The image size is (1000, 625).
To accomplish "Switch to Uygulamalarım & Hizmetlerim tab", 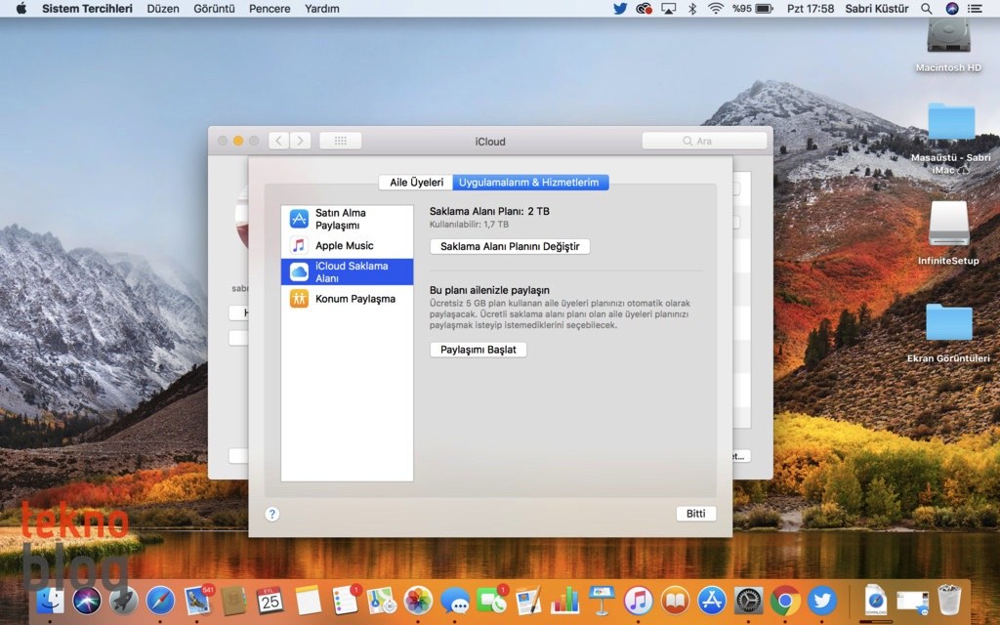I will pos(529,183).
